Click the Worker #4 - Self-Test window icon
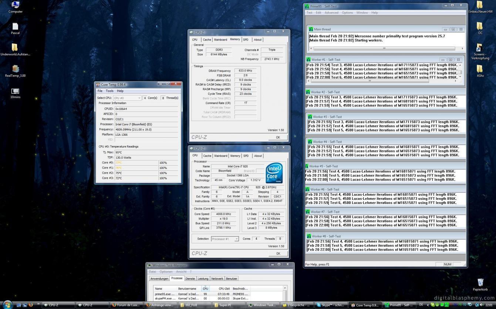The width and height of the screenshot is (496, 309). coord(310,142)
